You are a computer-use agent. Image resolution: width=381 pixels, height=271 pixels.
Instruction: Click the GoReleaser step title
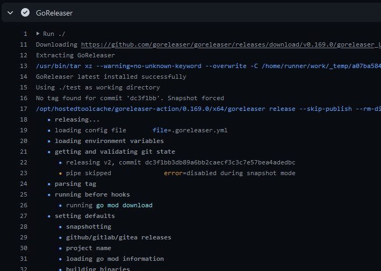click(54, 13)
